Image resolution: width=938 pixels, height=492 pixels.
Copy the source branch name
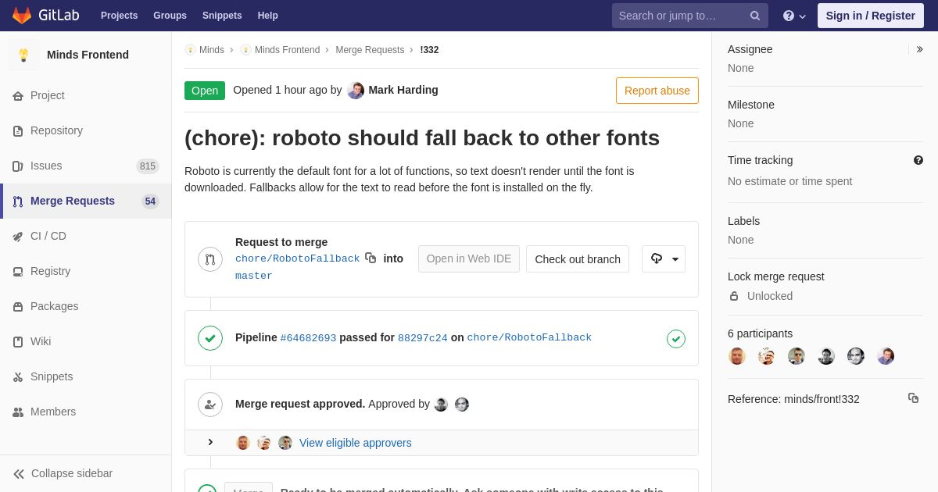click(371, 258)
